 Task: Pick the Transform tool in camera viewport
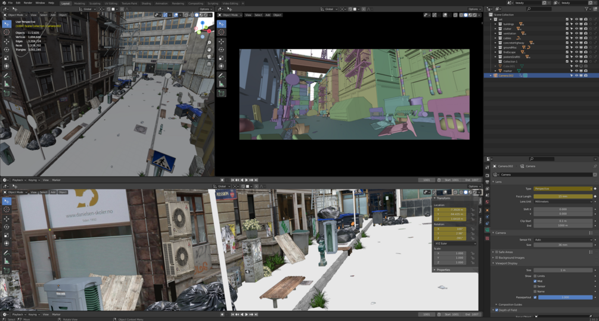(x=222, y=66)
